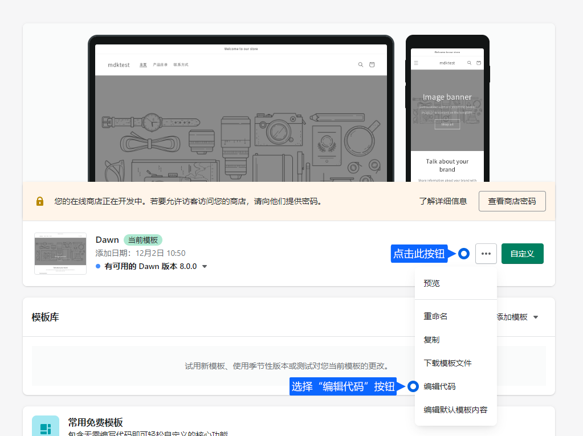The height and width of the screenshot is (436, 583).
Task: Choose 复制 from the theme menu
Action: [x=431, y=340]
